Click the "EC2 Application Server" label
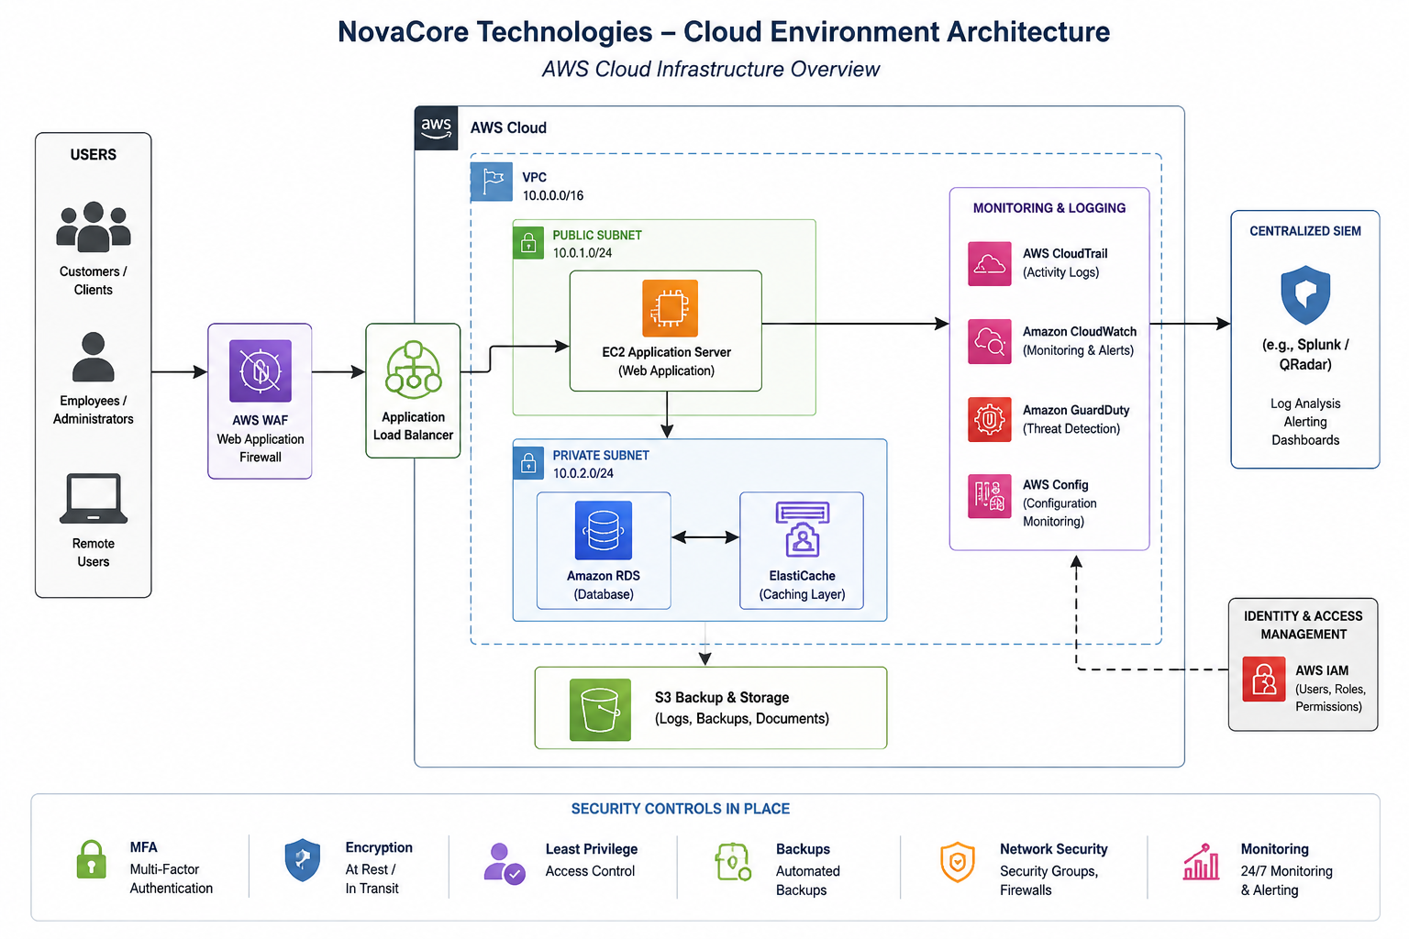 click(667, 352)
